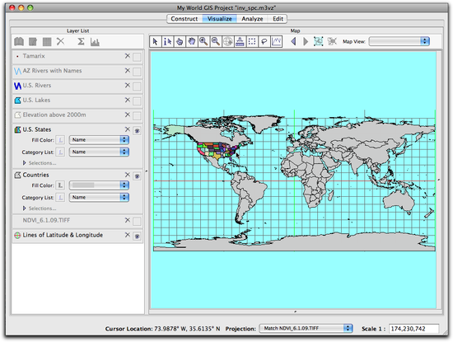
Task: Remove the U.S. Rivers layer
Action: click(x=128, y=85)
